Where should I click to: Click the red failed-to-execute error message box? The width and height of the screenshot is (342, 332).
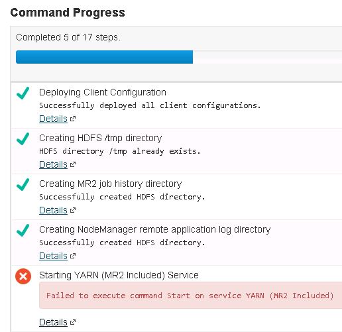(190, 295)
